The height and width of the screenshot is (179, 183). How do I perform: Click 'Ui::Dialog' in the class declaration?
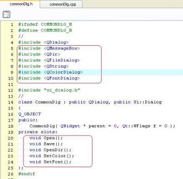tap(148, 102)
